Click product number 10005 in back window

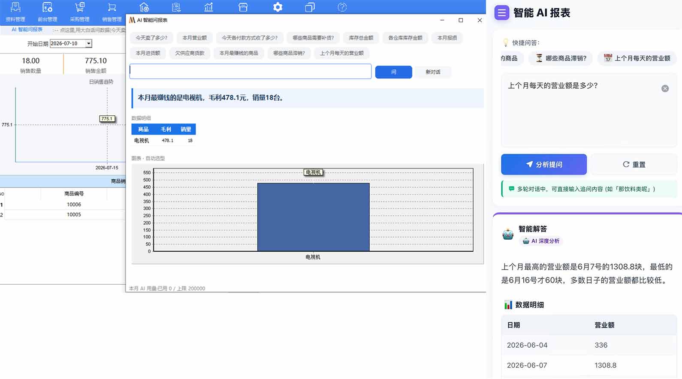74,214
